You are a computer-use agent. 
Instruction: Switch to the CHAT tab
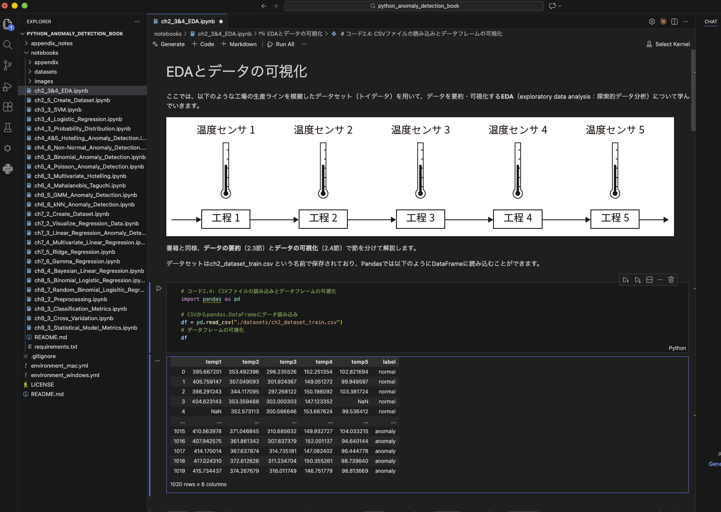point(710,22)
